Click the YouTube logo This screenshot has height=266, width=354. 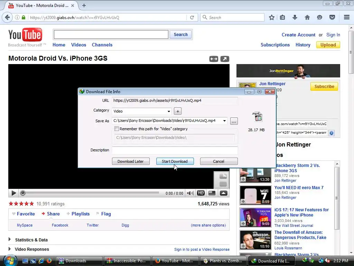coord(25,35)
